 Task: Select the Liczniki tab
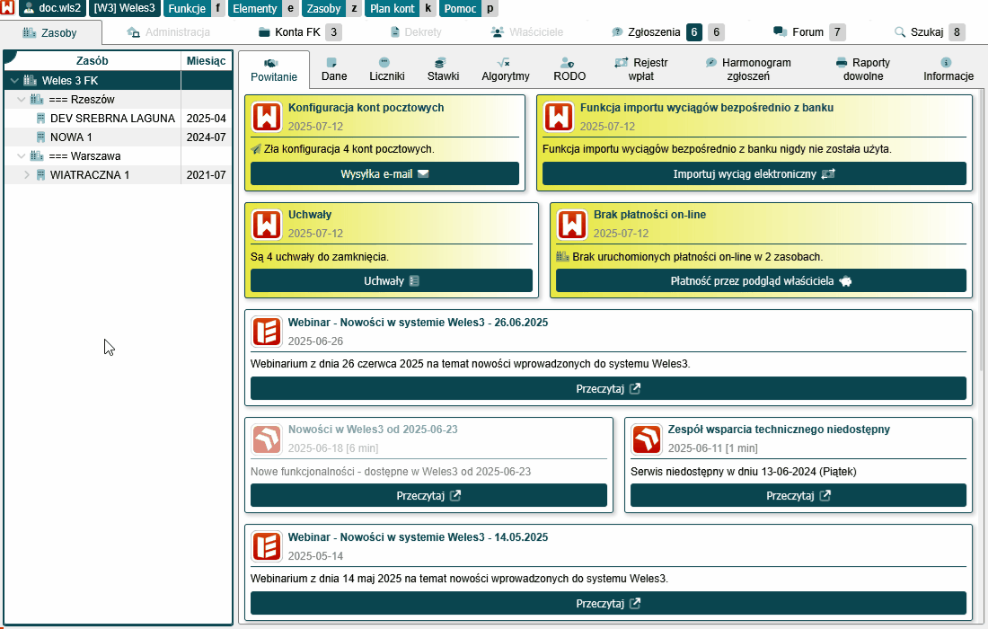pos(387,69)
